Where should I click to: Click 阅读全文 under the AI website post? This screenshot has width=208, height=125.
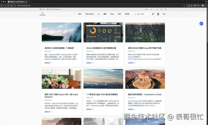pos(48,63)
